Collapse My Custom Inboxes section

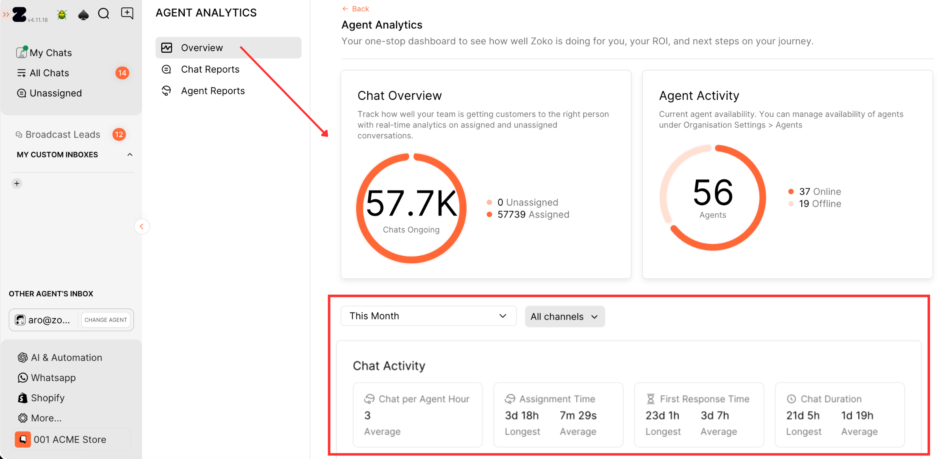(130, 155)
